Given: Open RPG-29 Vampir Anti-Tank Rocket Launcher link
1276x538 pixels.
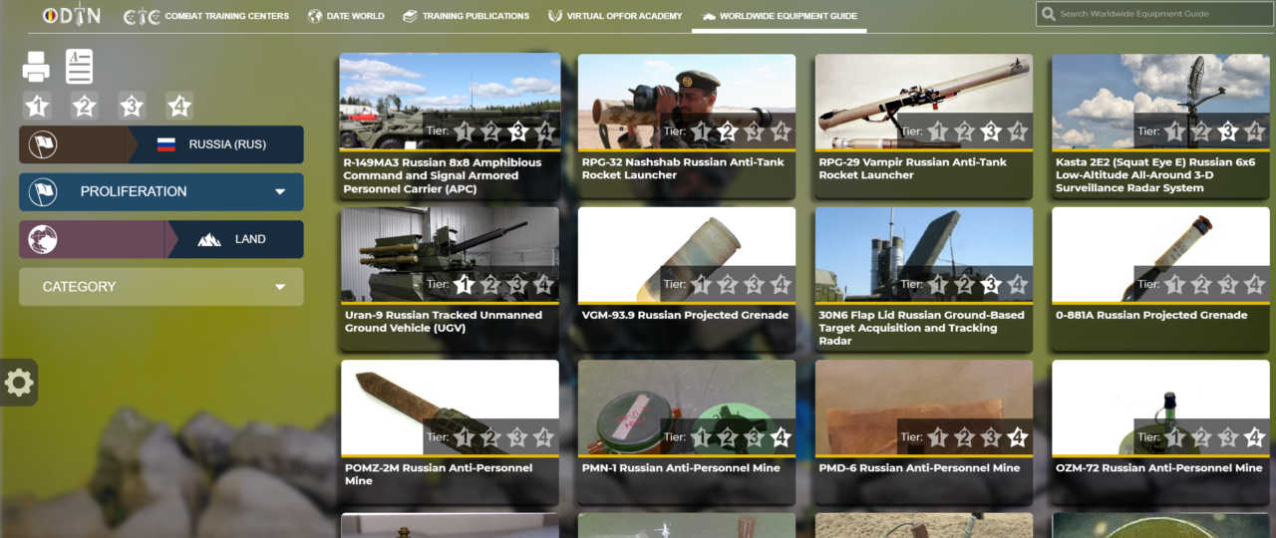Looking at the screenshot, I should pyautogui.click(x=913, y=168).
